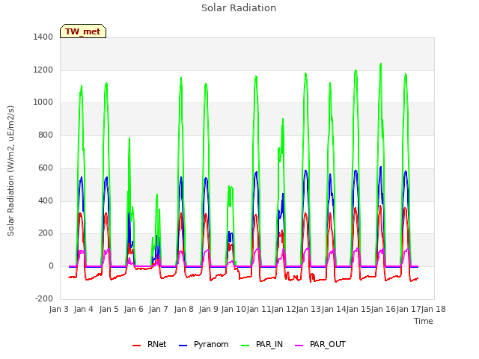
Task: Click the Jan 5 x-axis tick label
Action: pyautogui.click(x=109, y=309)
